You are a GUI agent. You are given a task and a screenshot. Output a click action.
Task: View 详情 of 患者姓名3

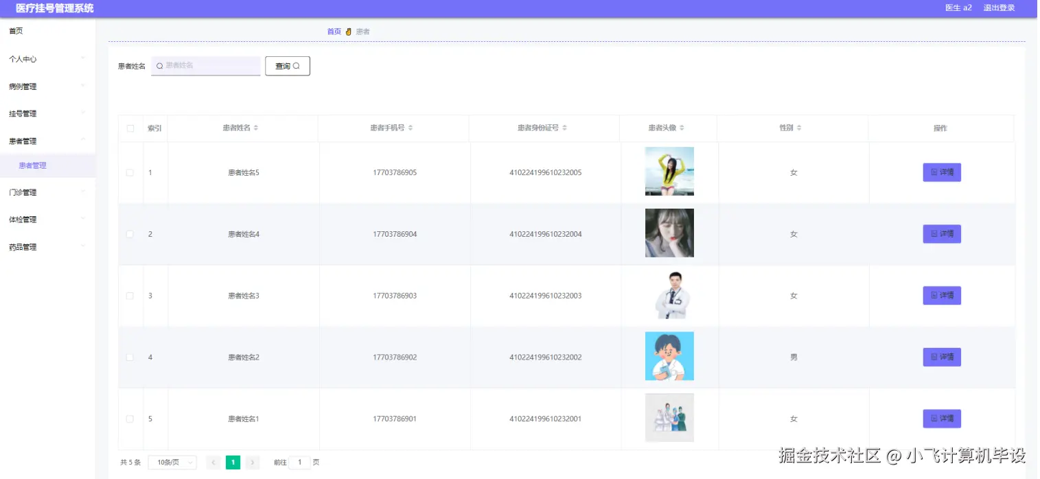[942, 295]
